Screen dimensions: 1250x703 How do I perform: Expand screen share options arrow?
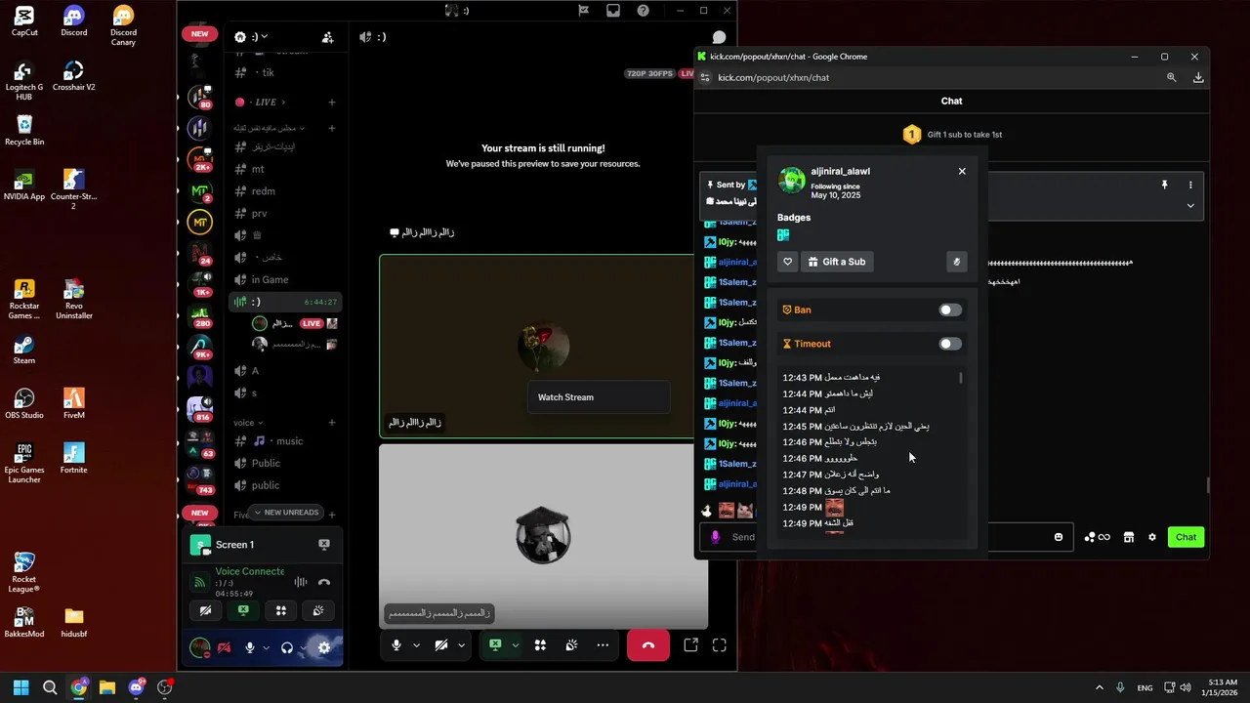tap(515, 645)
